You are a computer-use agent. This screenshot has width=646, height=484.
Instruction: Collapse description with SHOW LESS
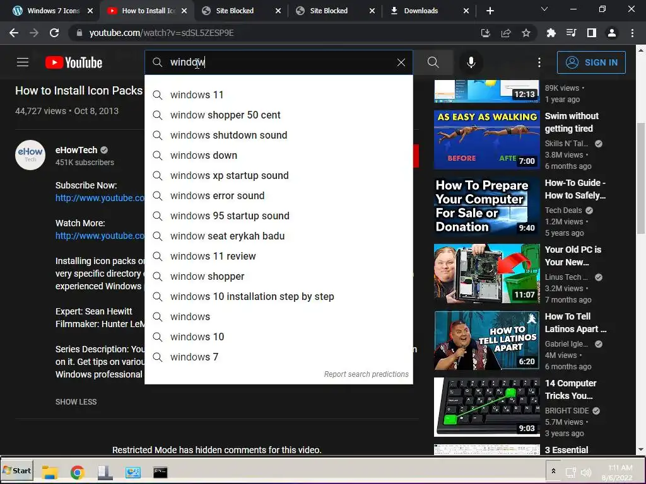(76, 401)
